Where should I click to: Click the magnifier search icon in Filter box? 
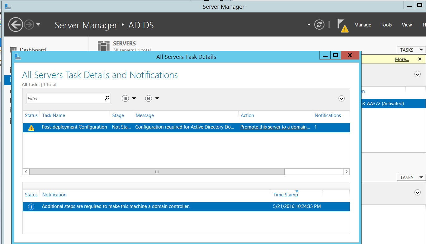pos(107,98)
